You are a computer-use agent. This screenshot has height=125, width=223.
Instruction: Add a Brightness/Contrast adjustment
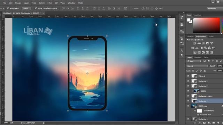click(x=195, y=43)
